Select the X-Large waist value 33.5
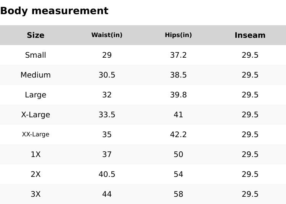Viewport: 286px width, 204px height. click(x=107, y=115)
